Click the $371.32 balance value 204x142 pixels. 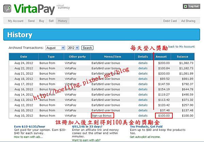(x=187, y=100)
